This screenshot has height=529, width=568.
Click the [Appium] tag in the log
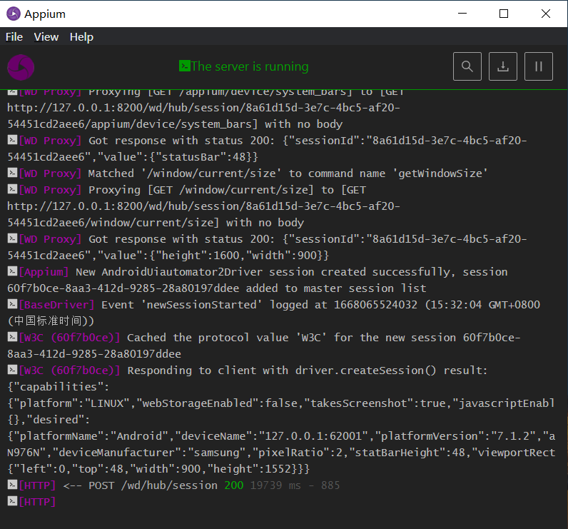[x=44, y=272]
